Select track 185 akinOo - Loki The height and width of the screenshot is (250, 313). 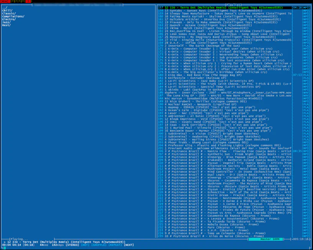pos(234,90)
